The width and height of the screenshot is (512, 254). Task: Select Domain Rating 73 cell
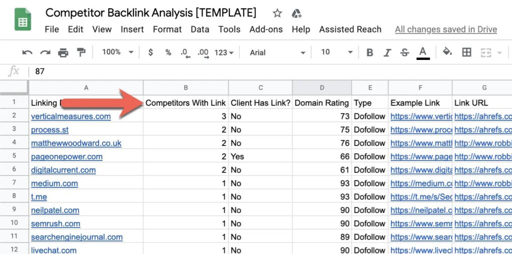pyautogui.click(x=322, y=116)
